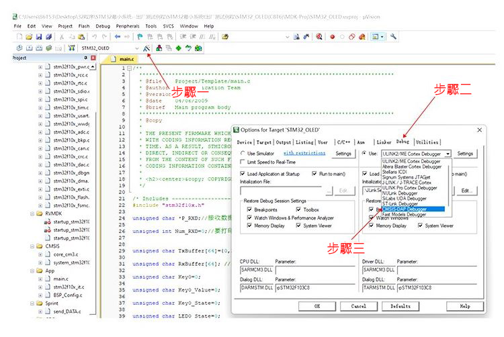The image size is (504, 337).
Task: Click the Defaults button
Action: (x=400, y=306)
